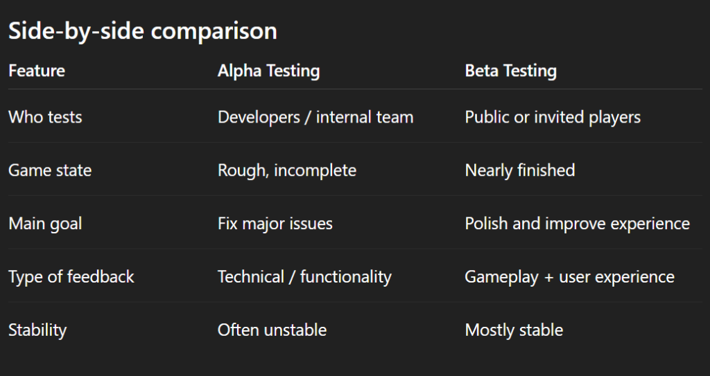Viewport: 710px width, 376px height.
Task: Click the 'Game state' row label
Action: tap(50, 170)
